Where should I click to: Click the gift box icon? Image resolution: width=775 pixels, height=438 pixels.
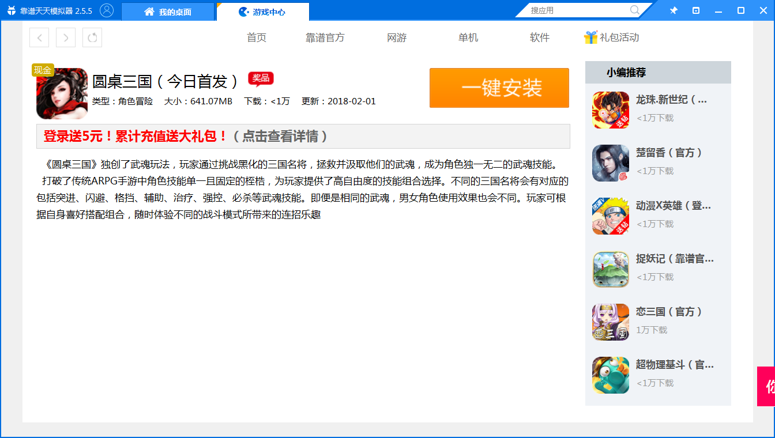pyautogui.click(x=590, y=37)
